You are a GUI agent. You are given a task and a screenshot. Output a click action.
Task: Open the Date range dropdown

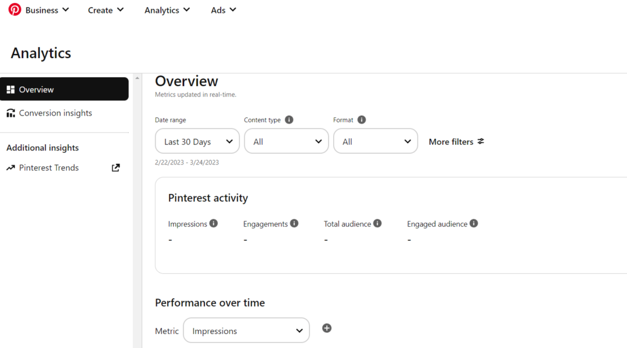[x=197, y=141]
